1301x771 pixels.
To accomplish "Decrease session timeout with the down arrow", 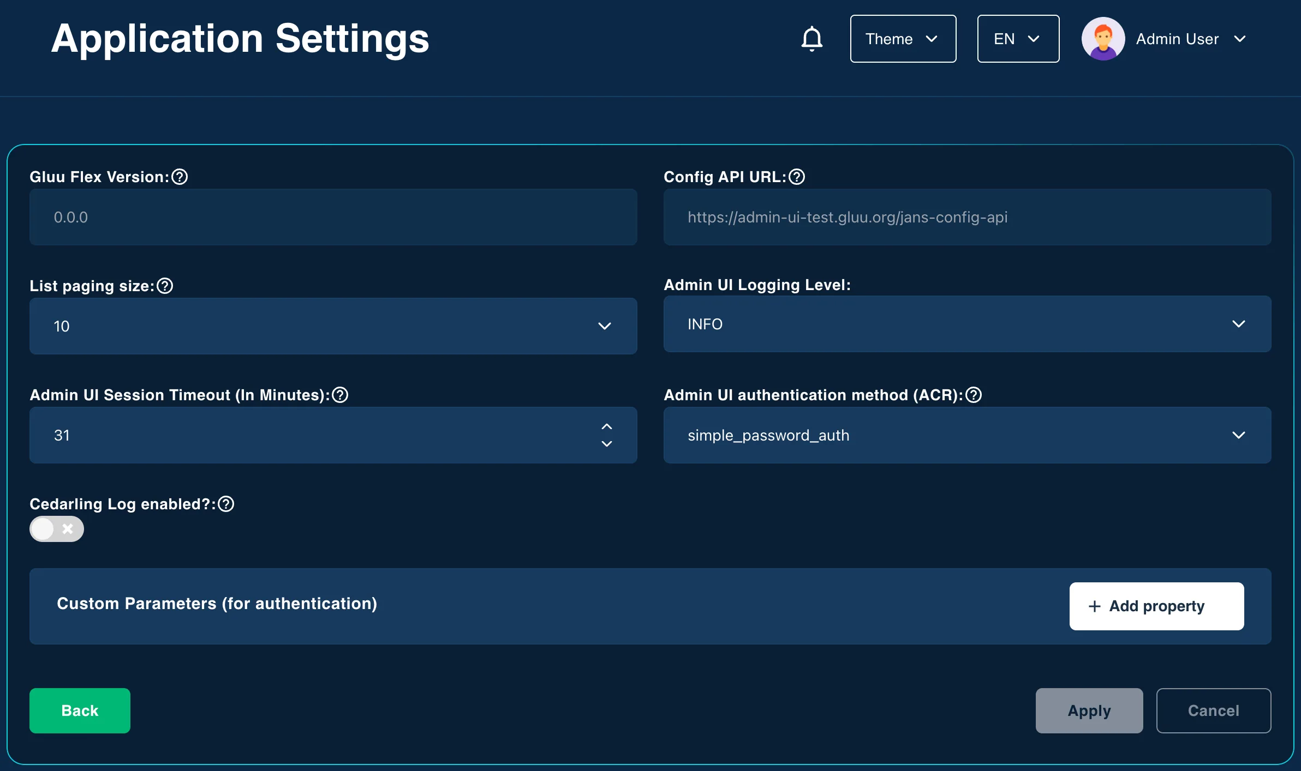I will click(607, 444).
